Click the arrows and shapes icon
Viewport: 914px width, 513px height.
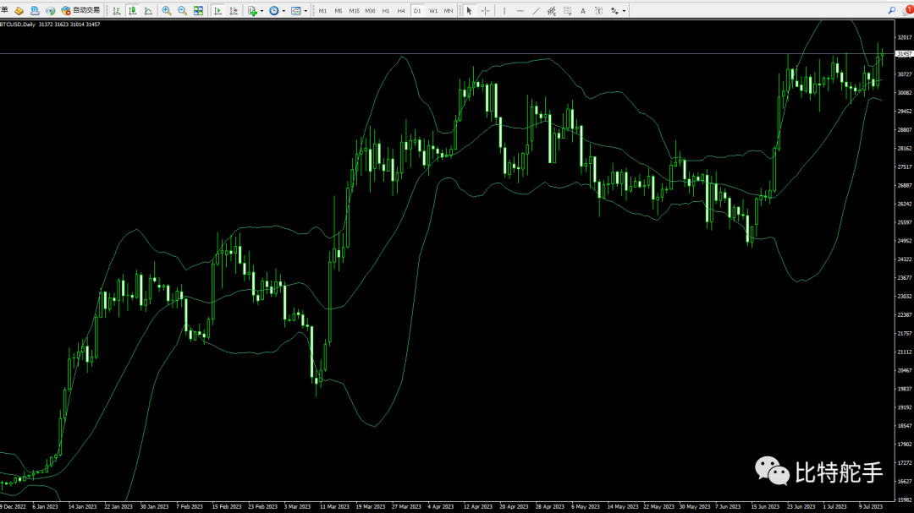coord(614,10)
